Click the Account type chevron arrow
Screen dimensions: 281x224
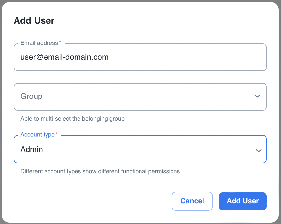[258, 150]
